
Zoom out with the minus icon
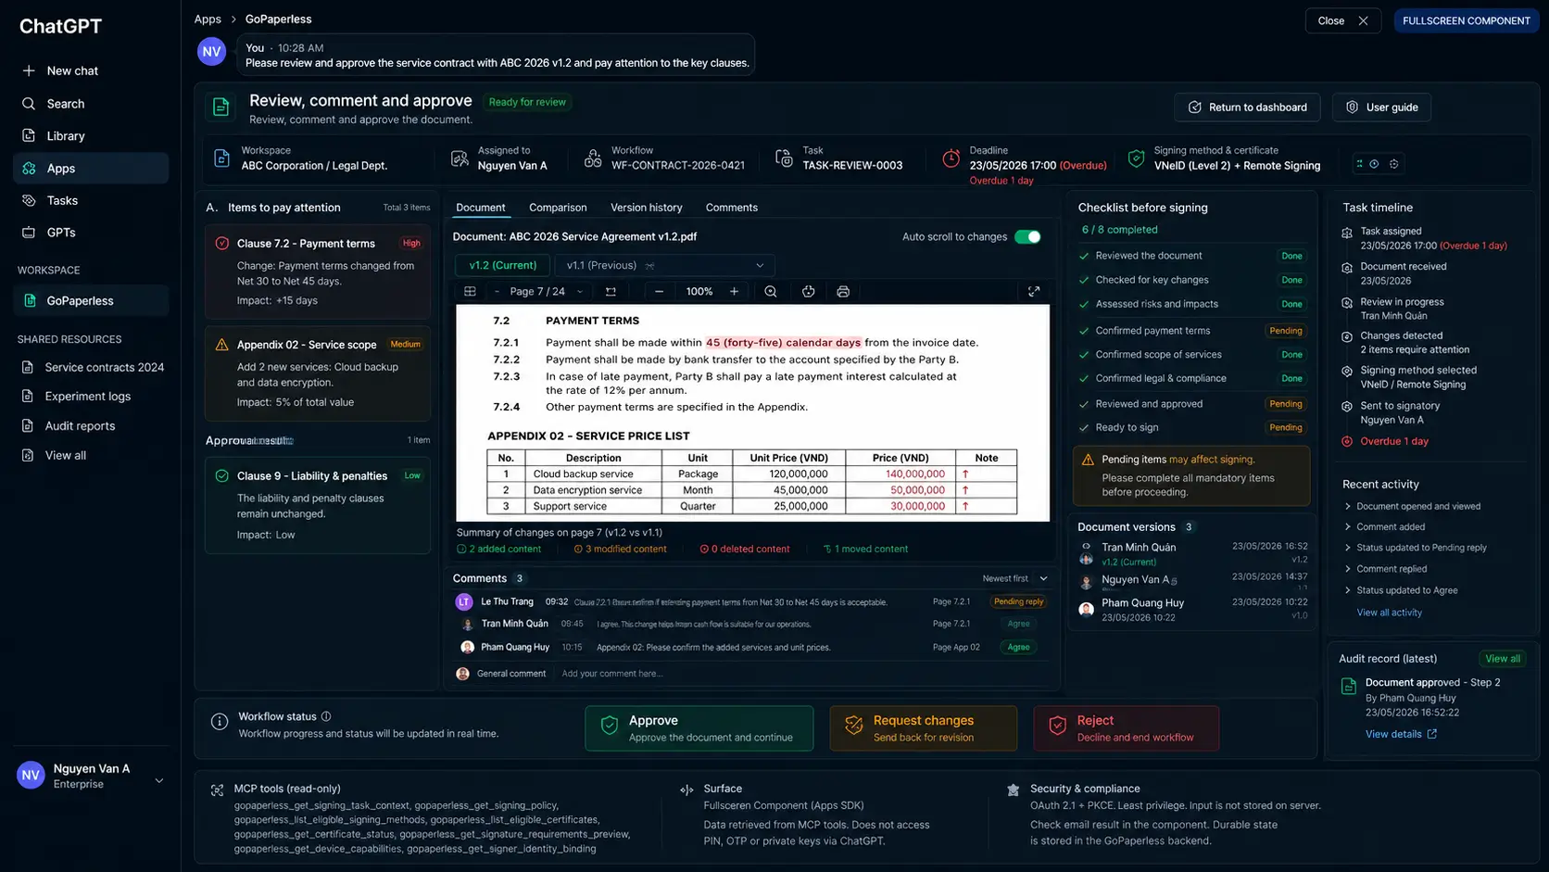(659, 292)
